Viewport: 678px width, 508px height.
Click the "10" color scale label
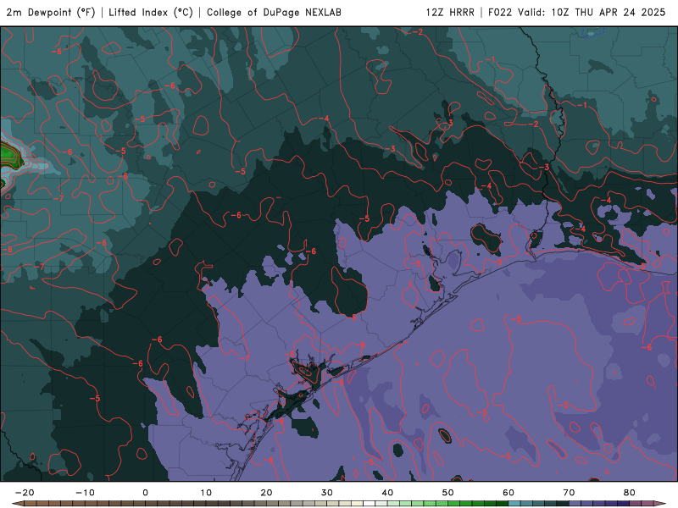(206, 493)
